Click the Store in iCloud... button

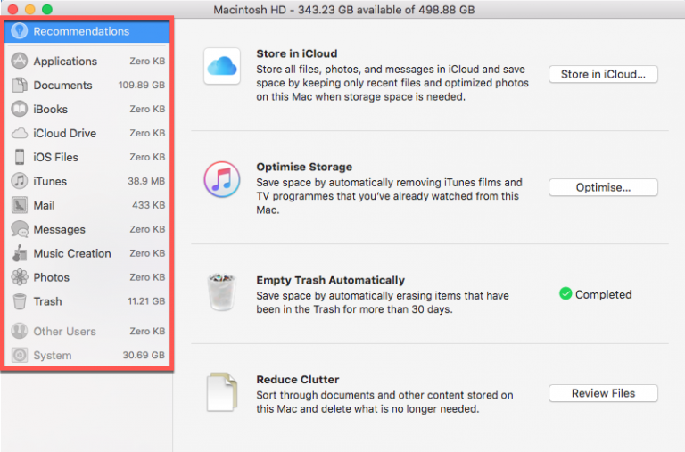pyautogui.click(x=603, y=74)
